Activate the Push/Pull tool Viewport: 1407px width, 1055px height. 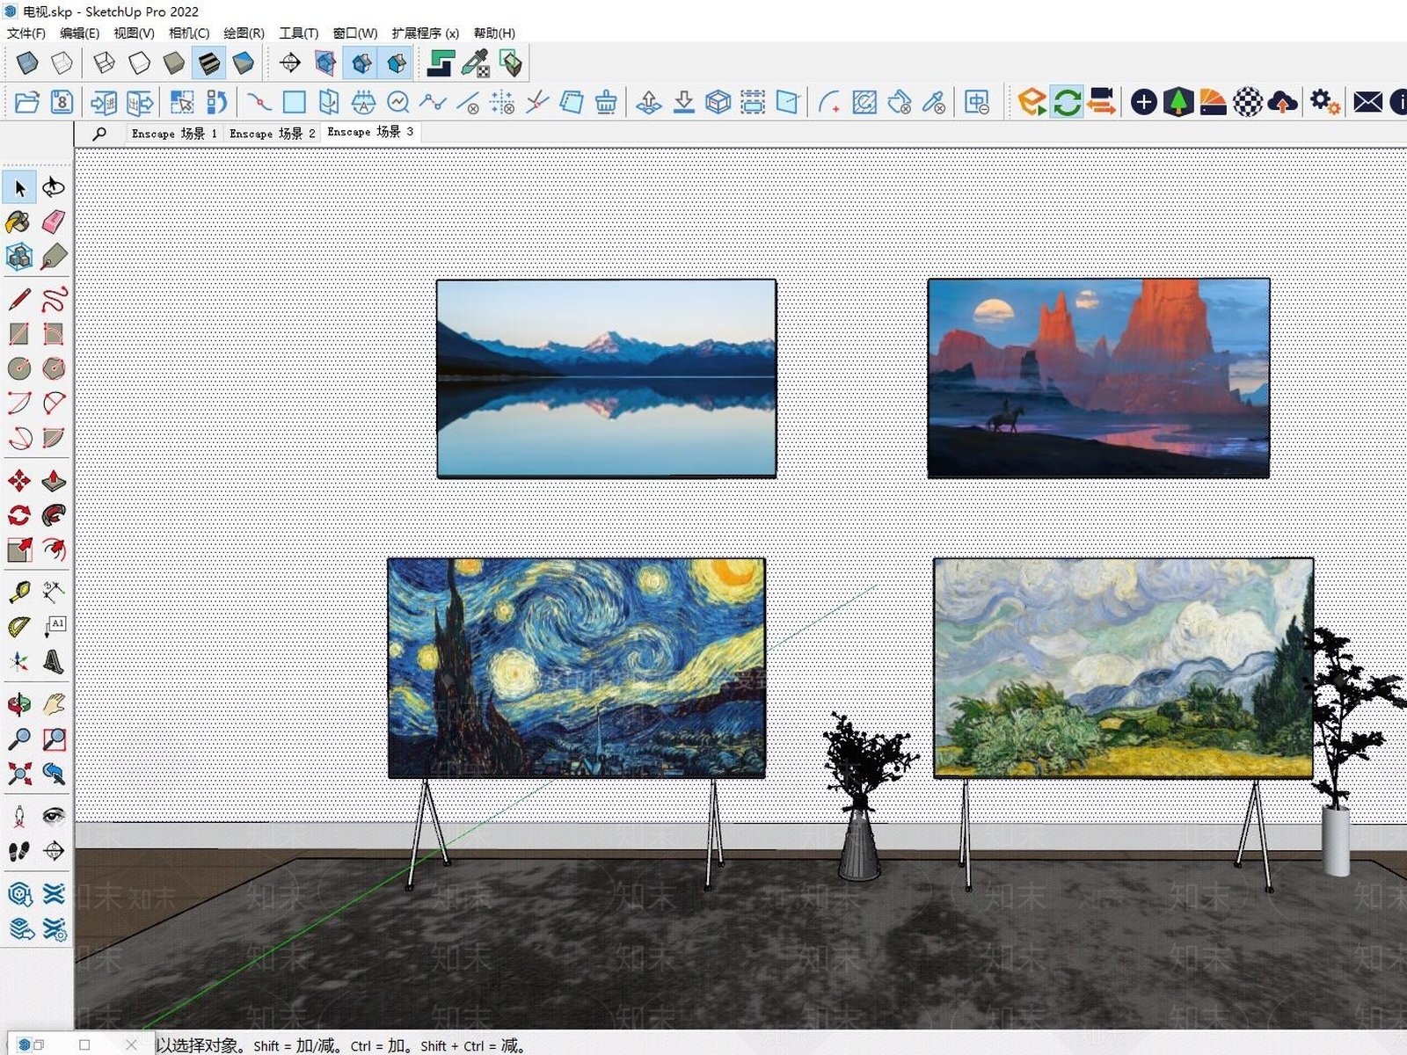pos(54,481)
